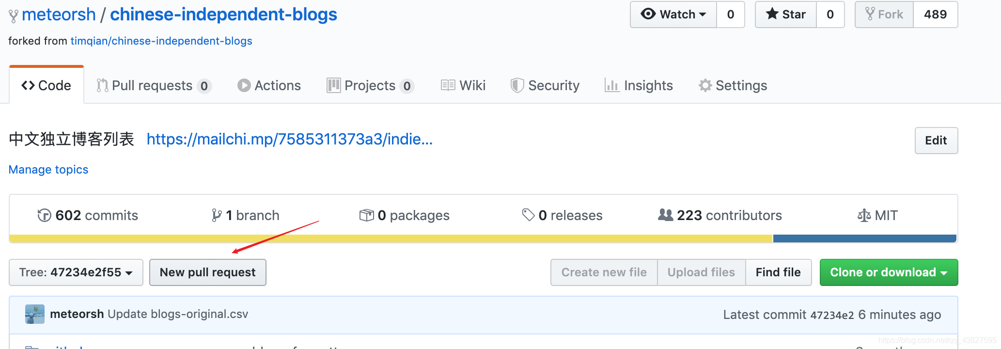1001x349 pixels.
Task: Click the Fork button
Action: click(x=884, y=15)
